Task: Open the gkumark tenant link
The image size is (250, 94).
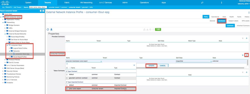Action: (85, 7)
